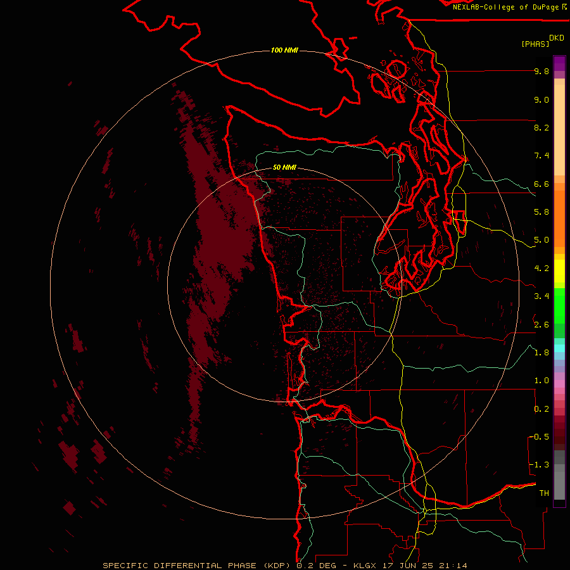This screenshot has height=570, width=570.
Task: Click the 3.4 value on the color scale
Action: [541, 296]
